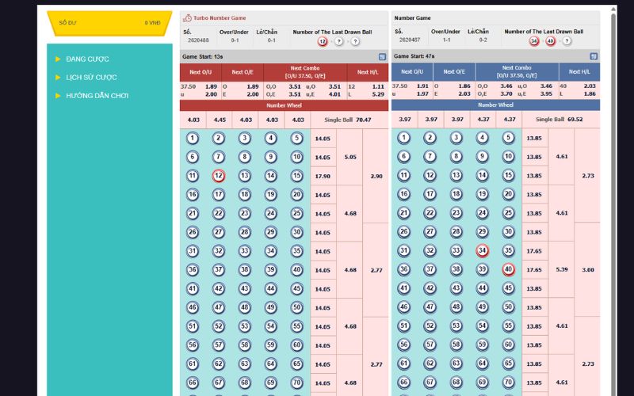Image resolution: width=634 pixels, height=396 pixels.
Task: Pick red-circled ball 40 in right Number Wheel
Action: coord(508,269)
